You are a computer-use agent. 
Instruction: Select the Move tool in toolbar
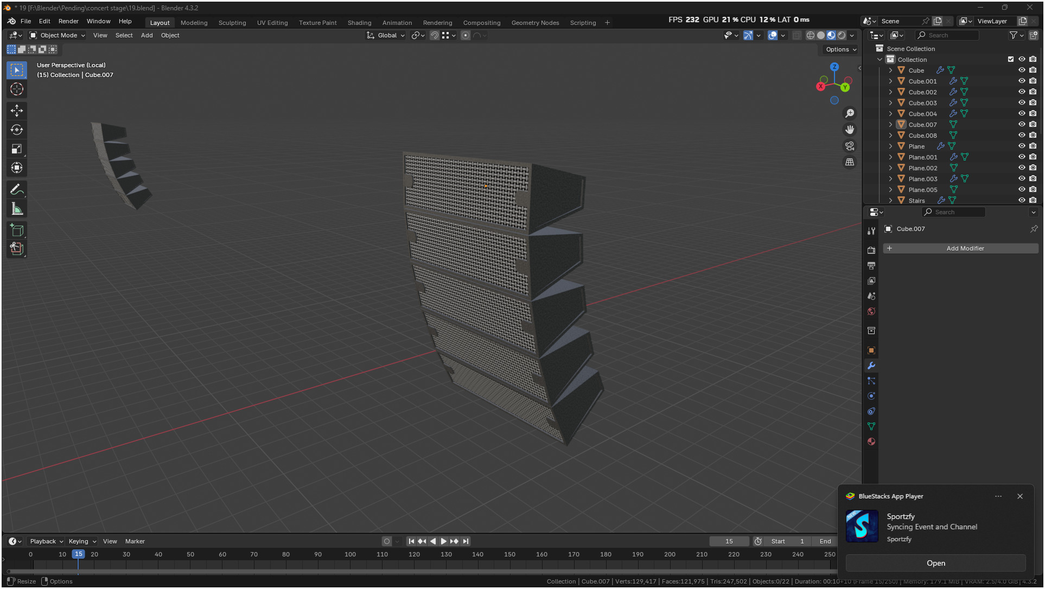point(17,111)
